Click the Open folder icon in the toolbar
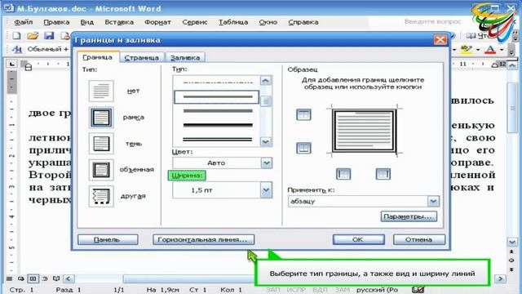The image size is (522, 294). pos(33,35)
